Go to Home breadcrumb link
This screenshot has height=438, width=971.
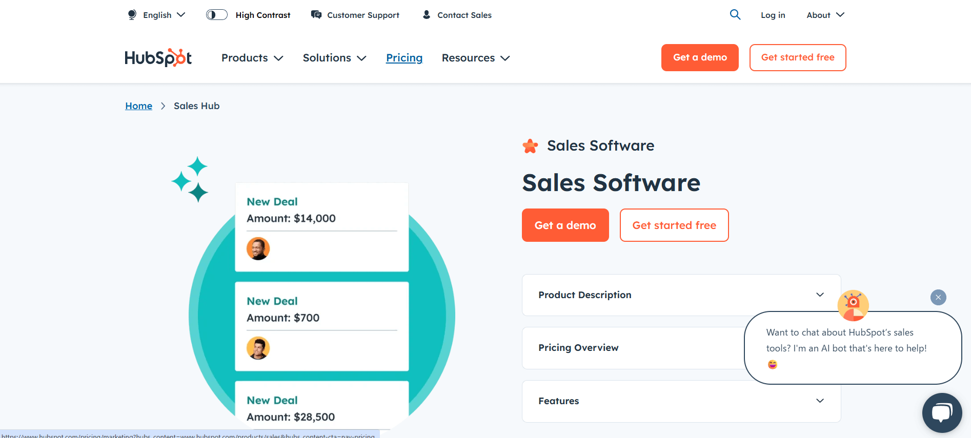tap(138, 106)
